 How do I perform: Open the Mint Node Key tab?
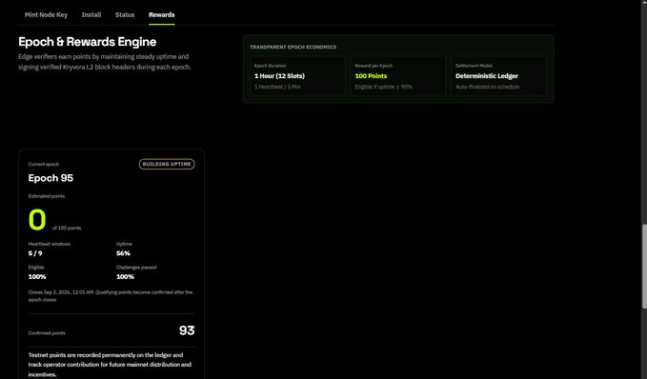click(46, 15)
